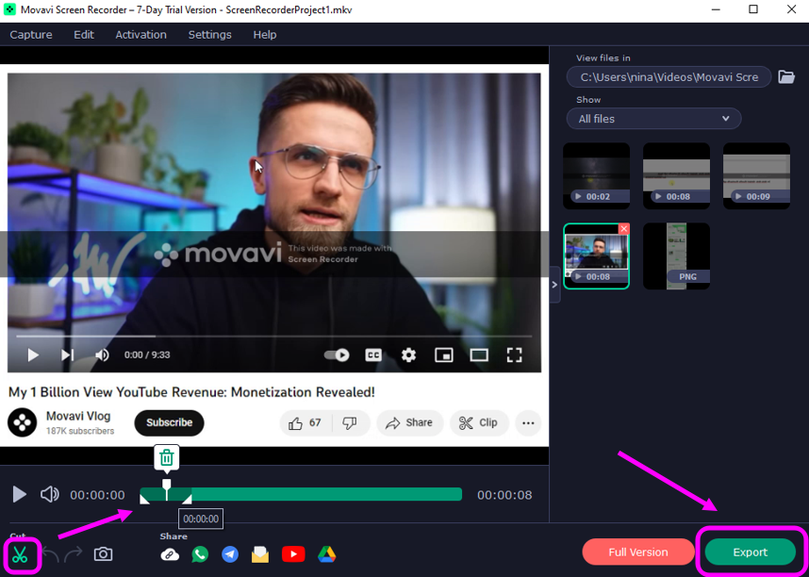Mute the recording volume speaker icon
809x577 pixels.
click(x=50, y=494)
